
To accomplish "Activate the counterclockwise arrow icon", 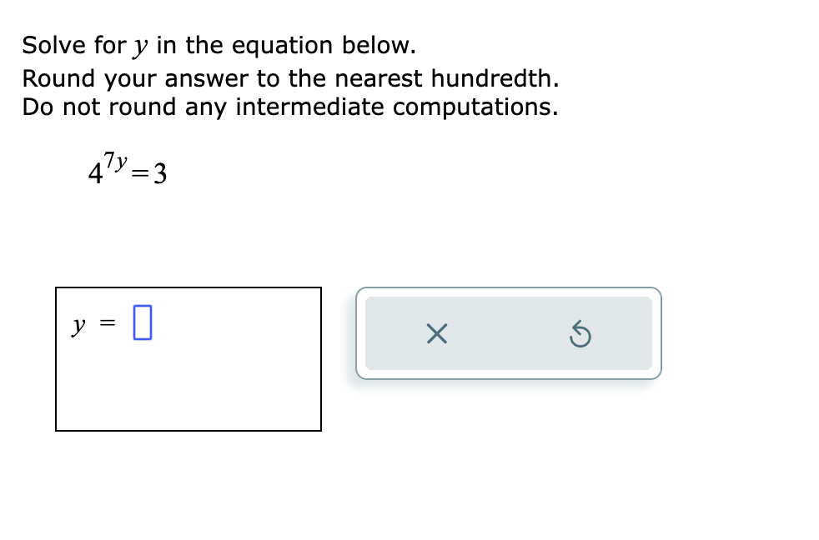I will pyautogui.click(x=582, y=334).
